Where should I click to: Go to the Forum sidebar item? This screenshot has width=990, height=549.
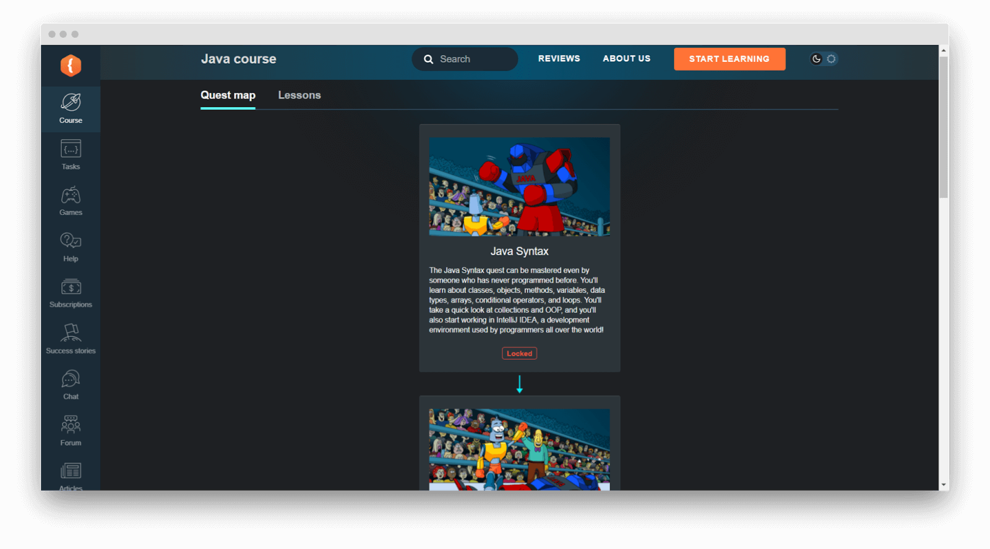click(71, 431)
